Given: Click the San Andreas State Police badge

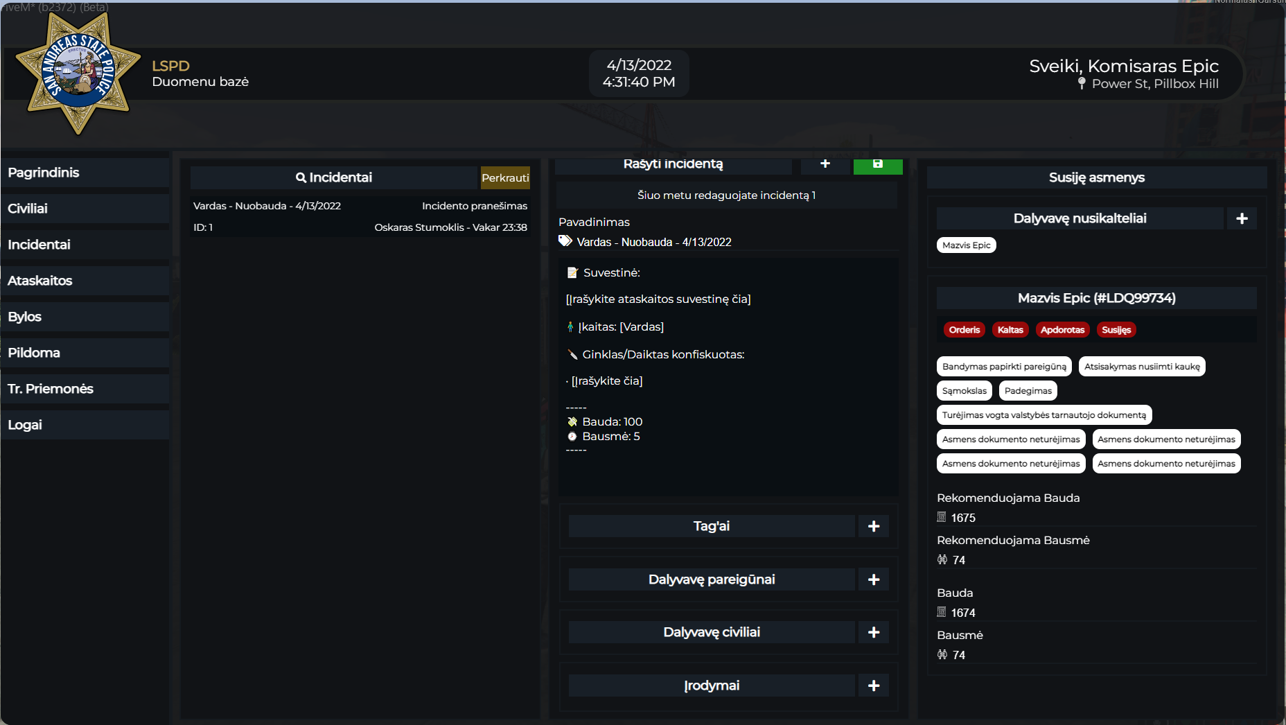Looking at the screenshot, I should pos(78,72).
